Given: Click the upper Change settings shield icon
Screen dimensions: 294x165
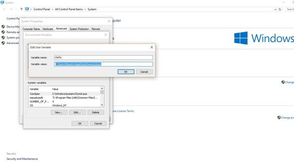Looking at the screenshot, I should tap(283, 82).
